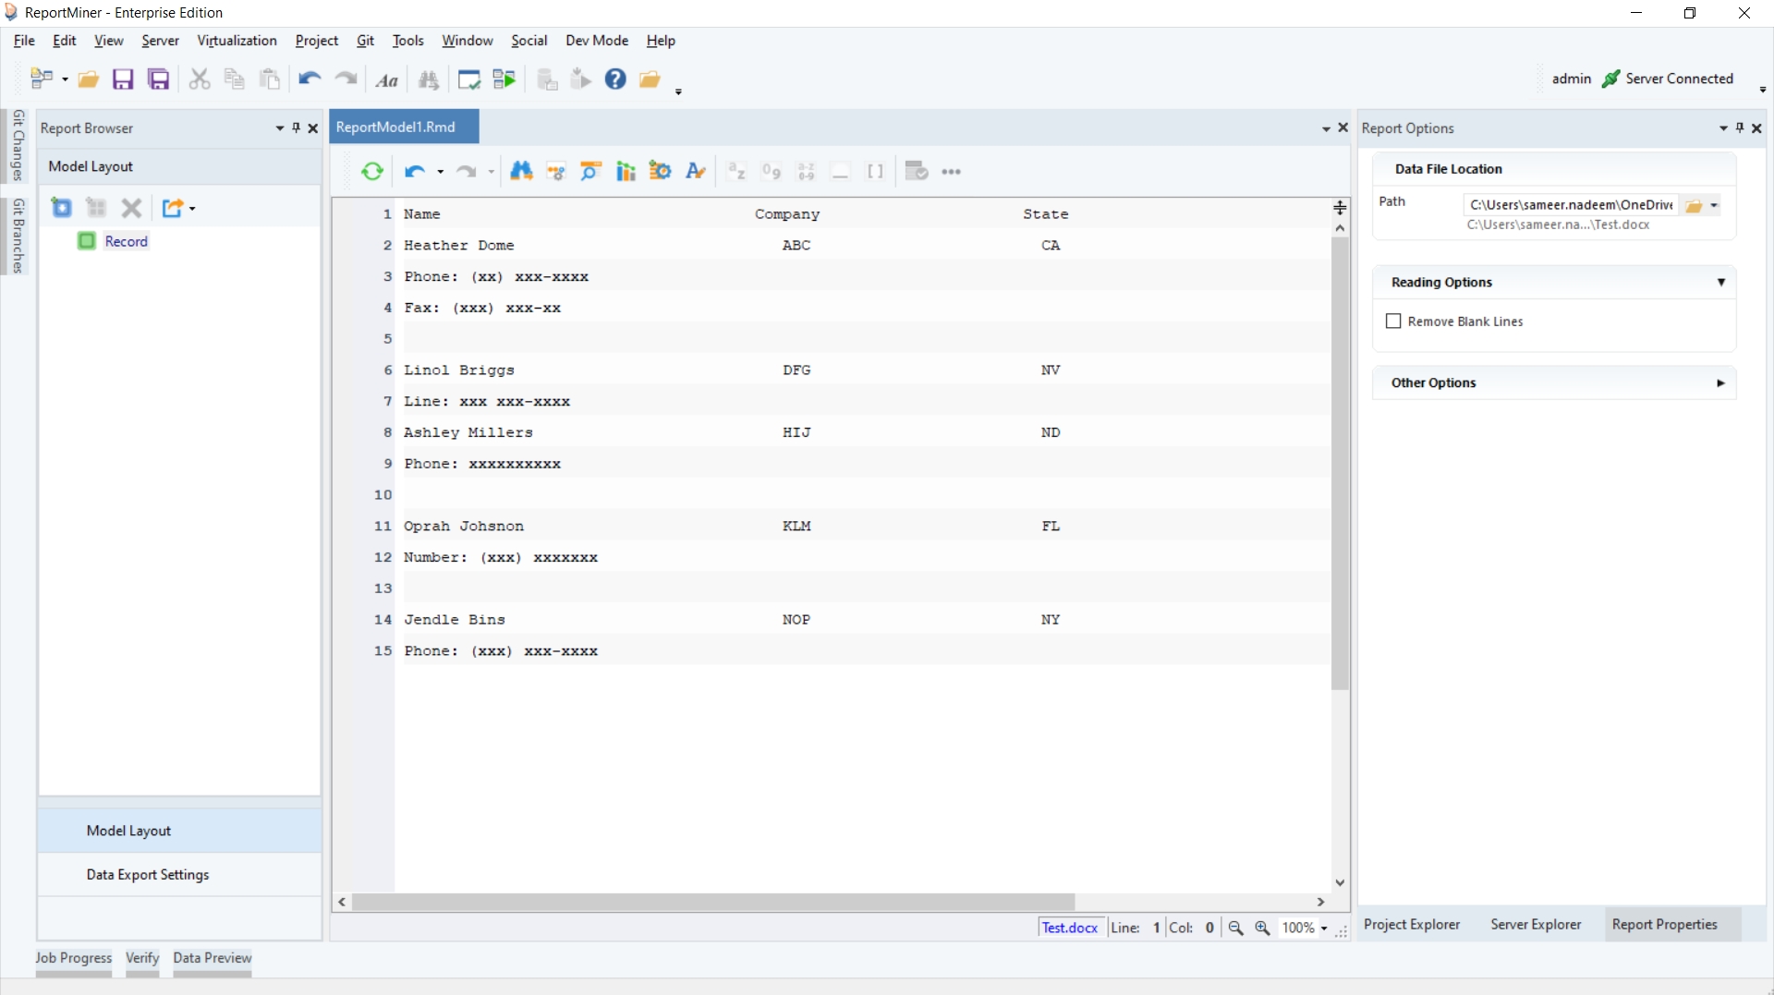Click the zoom in magnifier in status bar
The image size is (1774, 995).
tap(1262, 928)
